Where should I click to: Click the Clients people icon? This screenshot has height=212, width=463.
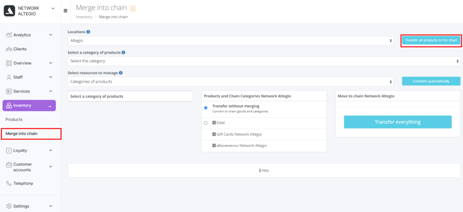pos(9,49)
